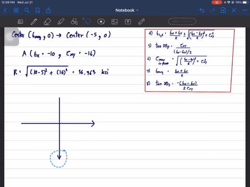Viewport: 250px width, 187px height.
Task: Tap the battery status indicator
Action: tap(245, 3)
